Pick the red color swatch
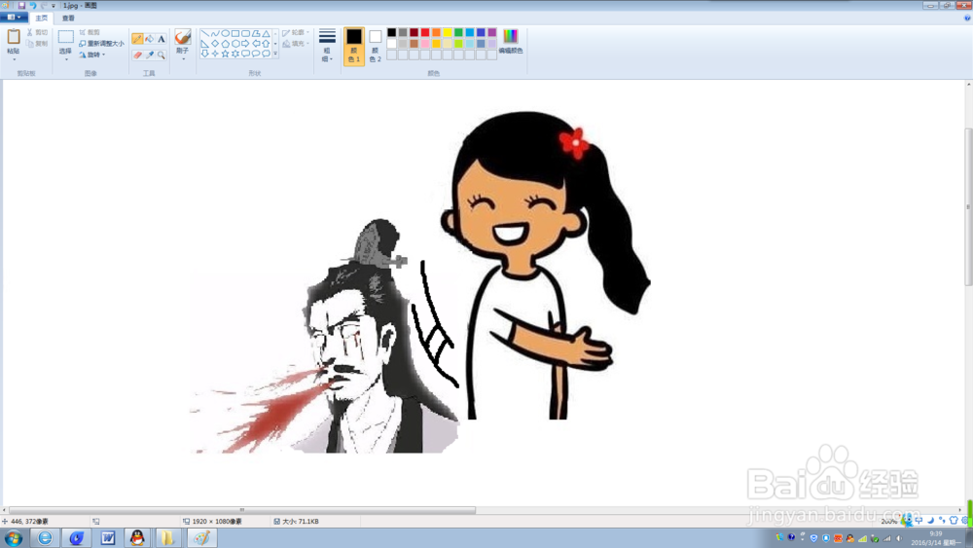The image size is (973, 548). point(425,32)
